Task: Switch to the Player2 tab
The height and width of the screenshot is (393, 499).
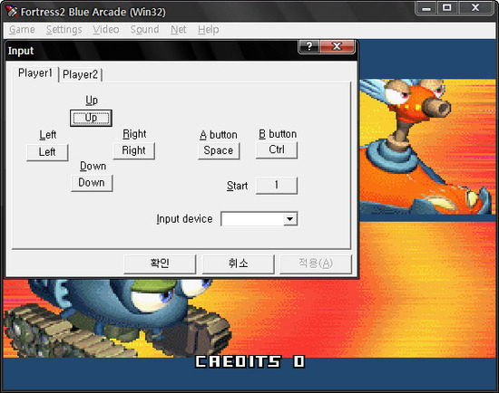Action: click(x=80, y=74)
